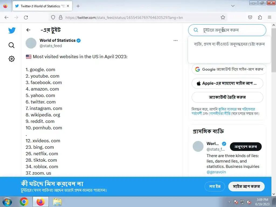Click the verified badge beside World of Statistics
Image resolution: width=276 pixels, height=207 pixels.
click(x=79, y=40)
